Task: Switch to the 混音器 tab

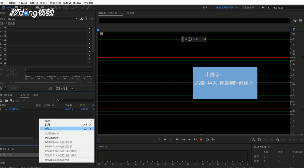Action: tap(130, 13)
